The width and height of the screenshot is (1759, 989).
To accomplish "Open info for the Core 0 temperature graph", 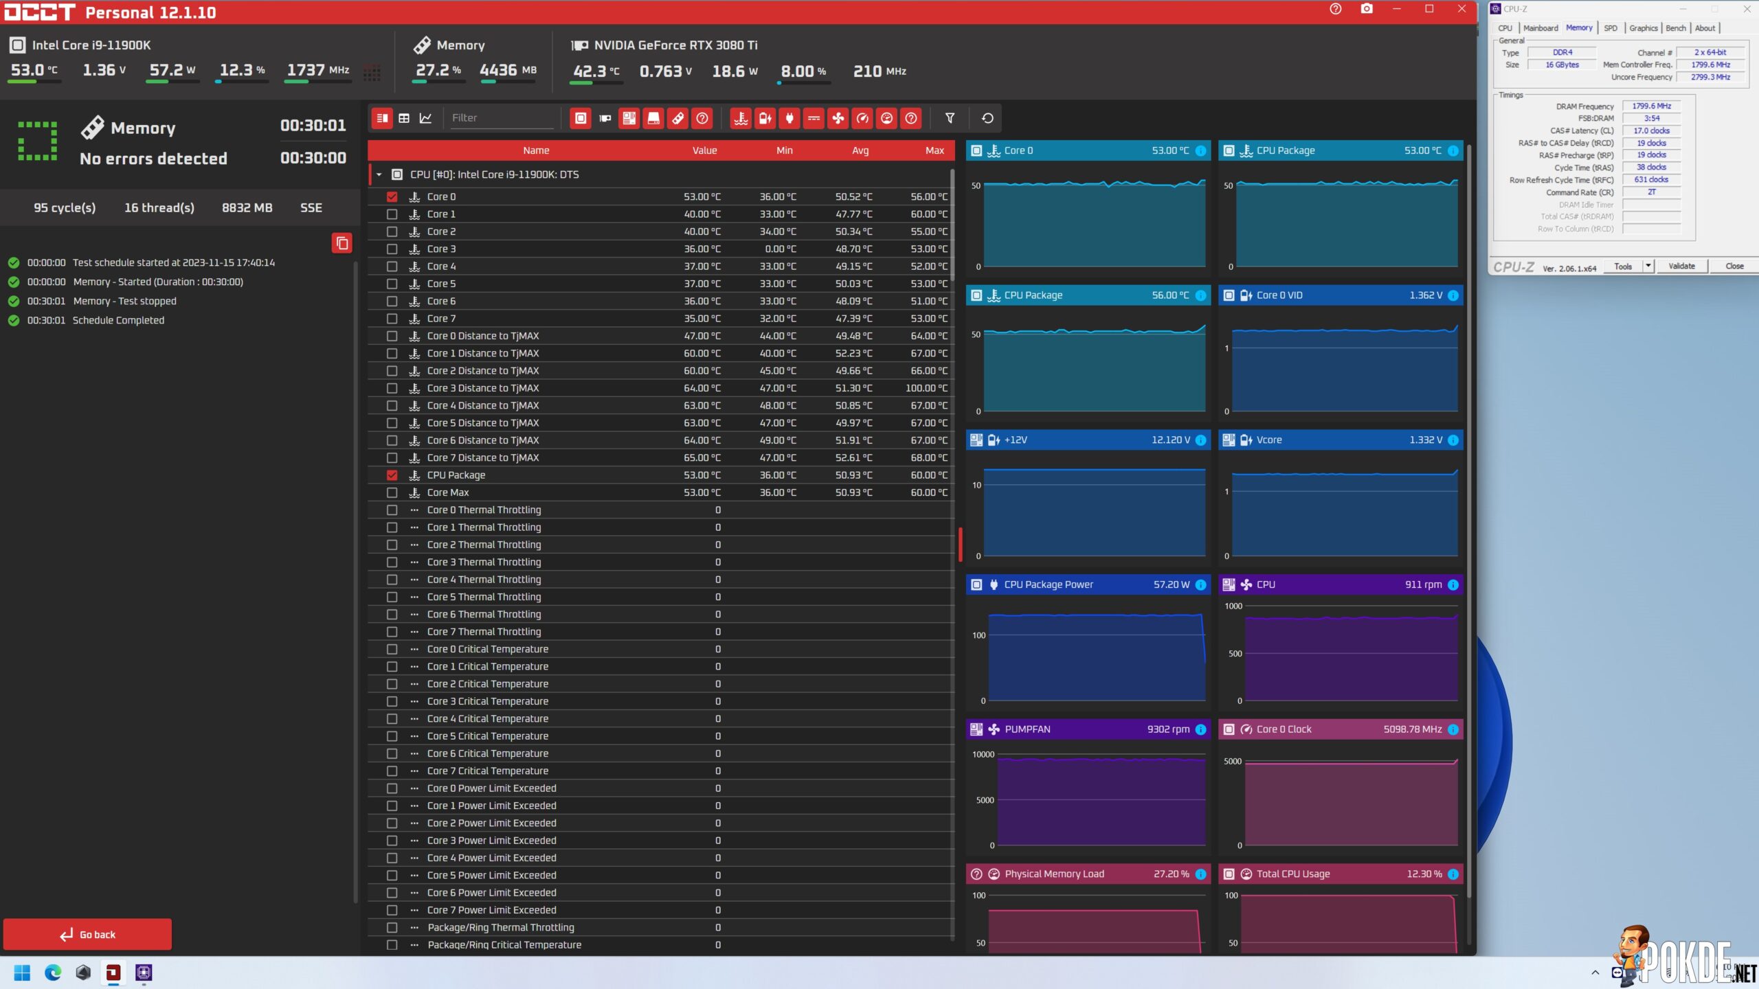I will 1200,150.
